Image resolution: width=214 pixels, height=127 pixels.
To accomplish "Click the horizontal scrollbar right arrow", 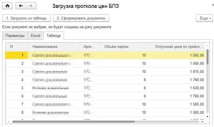I will [x=203, y=122].
